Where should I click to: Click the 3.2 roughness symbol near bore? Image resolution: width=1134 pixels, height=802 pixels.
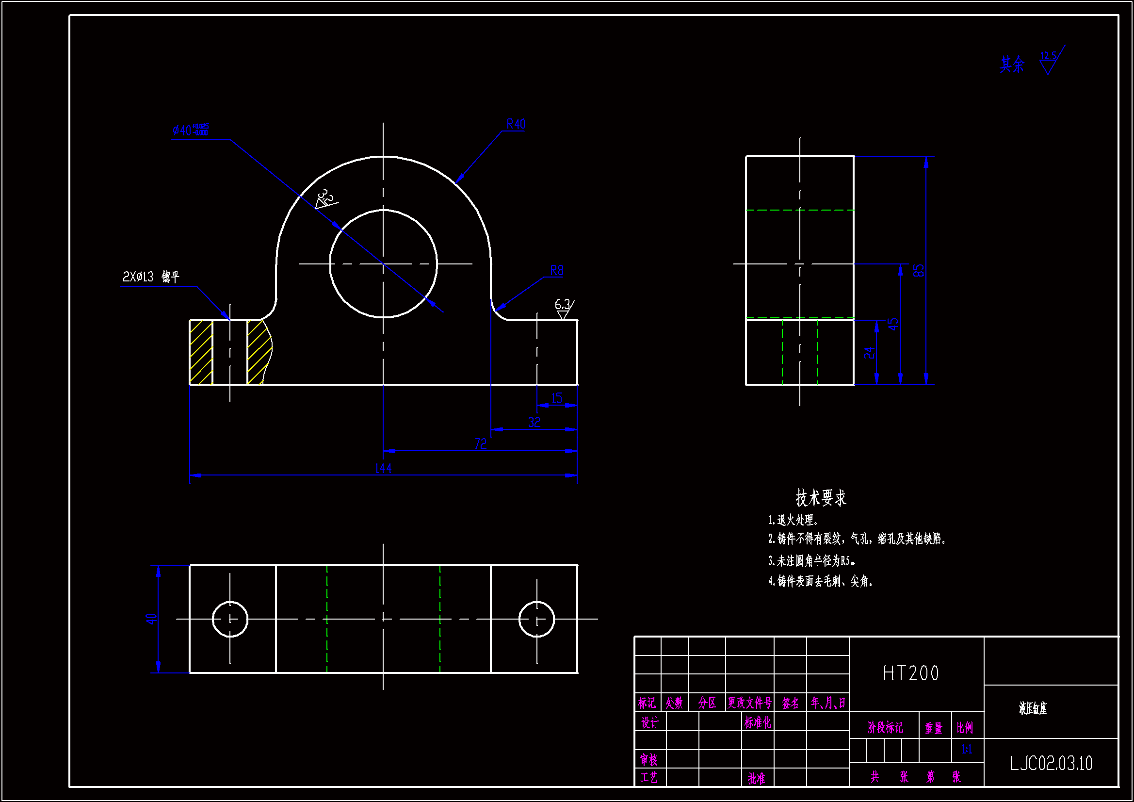325,198
